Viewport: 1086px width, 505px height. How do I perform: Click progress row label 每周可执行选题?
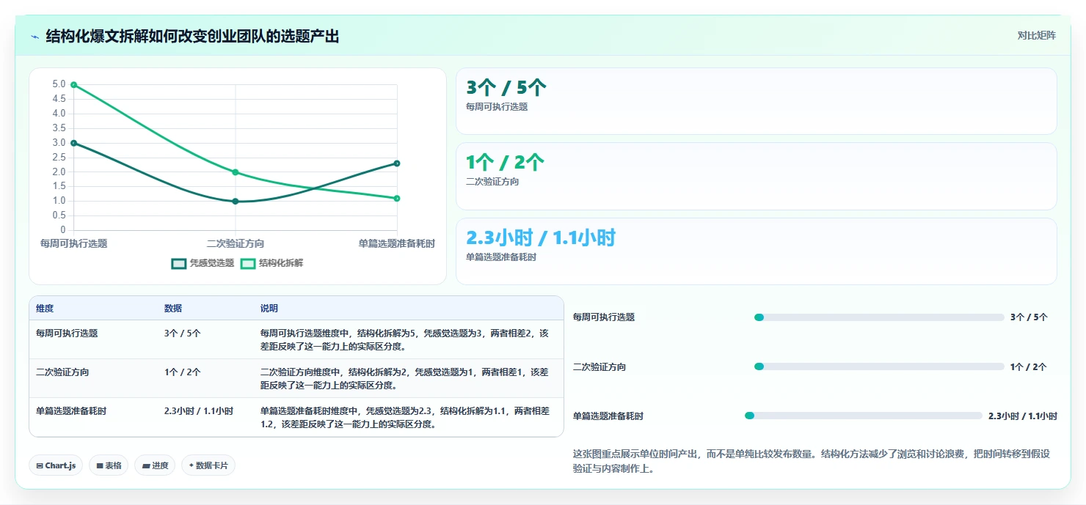pyautogui.click(x=604, y=317)
